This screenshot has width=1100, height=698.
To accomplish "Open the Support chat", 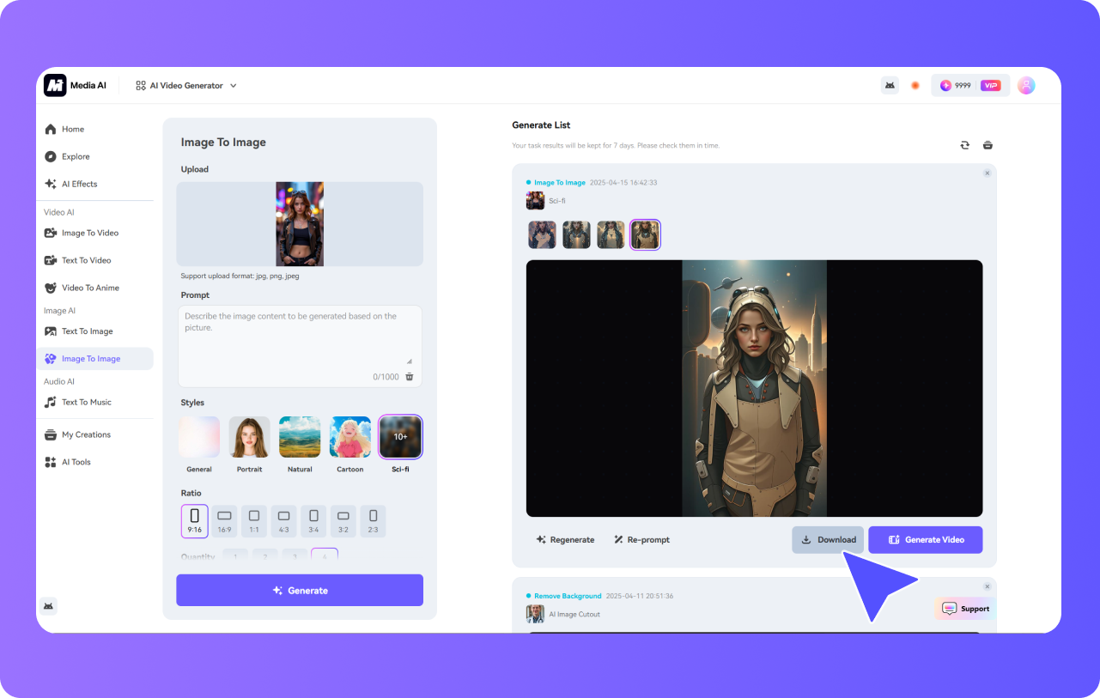I will pyautogui.click(x=965, y=609).
